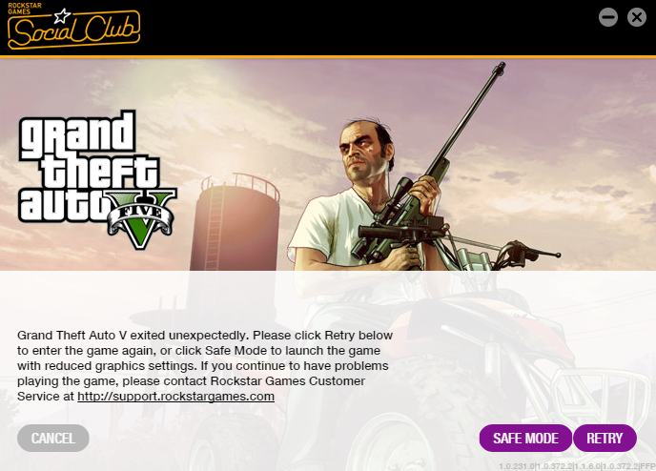Screen dimensions: 656x471
Task: Click the Social Club logo
Action: click(73, 27)
